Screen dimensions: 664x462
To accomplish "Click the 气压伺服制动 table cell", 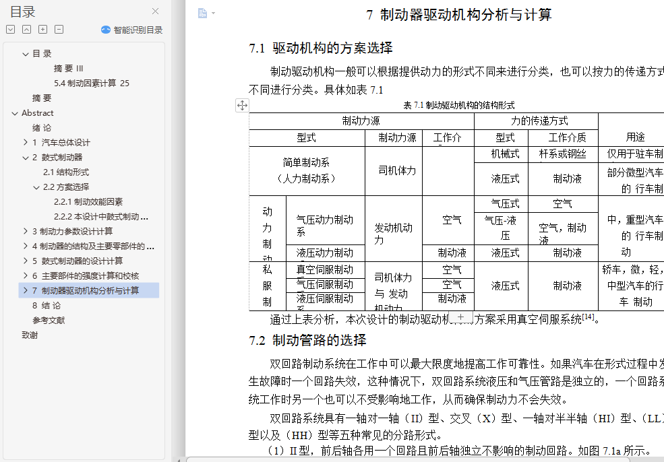I will [x=325, y=284].
